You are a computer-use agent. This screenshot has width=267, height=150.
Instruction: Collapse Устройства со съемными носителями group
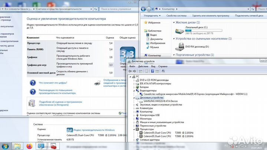coord(174,39)
